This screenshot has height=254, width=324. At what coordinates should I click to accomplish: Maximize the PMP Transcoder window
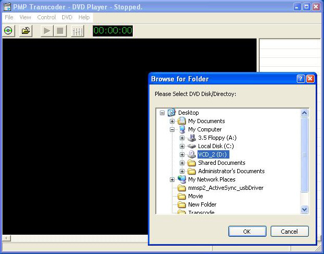pyautogui.click(x=306, y=7)
